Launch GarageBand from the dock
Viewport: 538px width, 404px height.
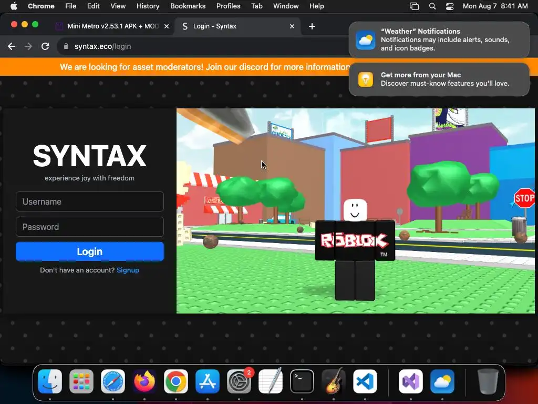(x=334, y=381)
